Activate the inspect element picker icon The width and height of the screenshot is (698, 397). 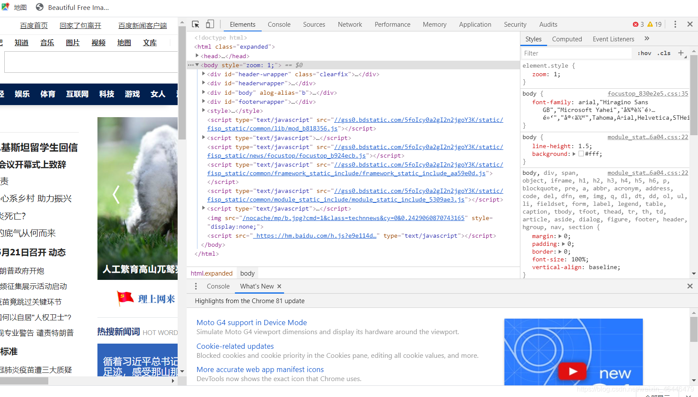(x=195, y=24)
